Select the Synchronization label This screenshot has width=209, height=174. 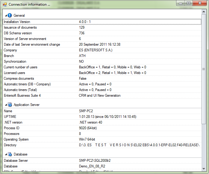pyautogui.click(x=15, y=61)
